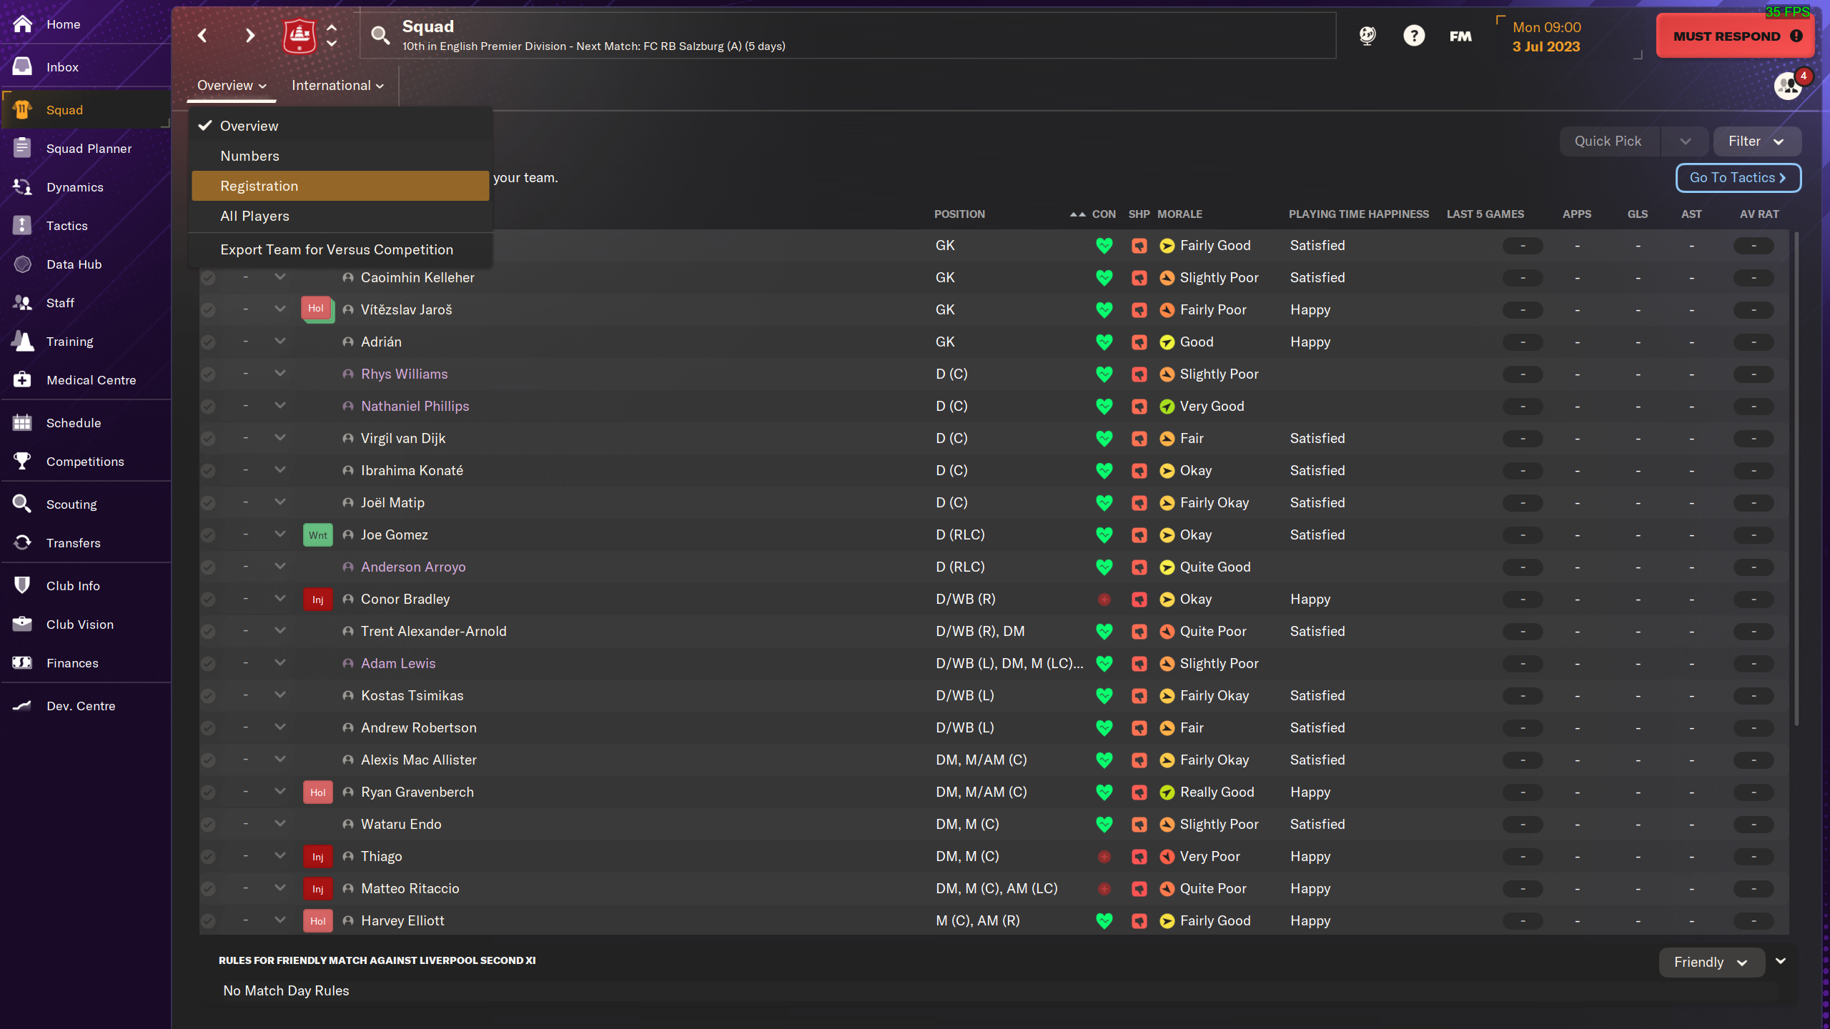
Task: Open the world globe icon
Action: 1367,35
